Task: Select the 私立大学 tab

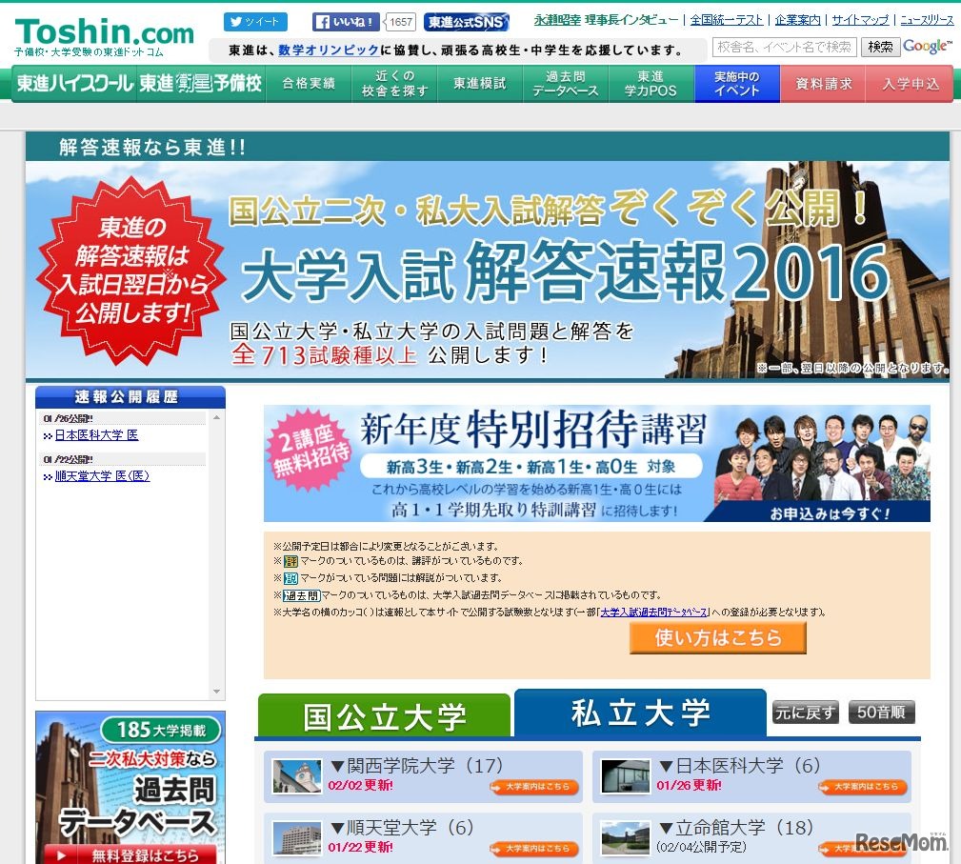Action: (638, 713)
